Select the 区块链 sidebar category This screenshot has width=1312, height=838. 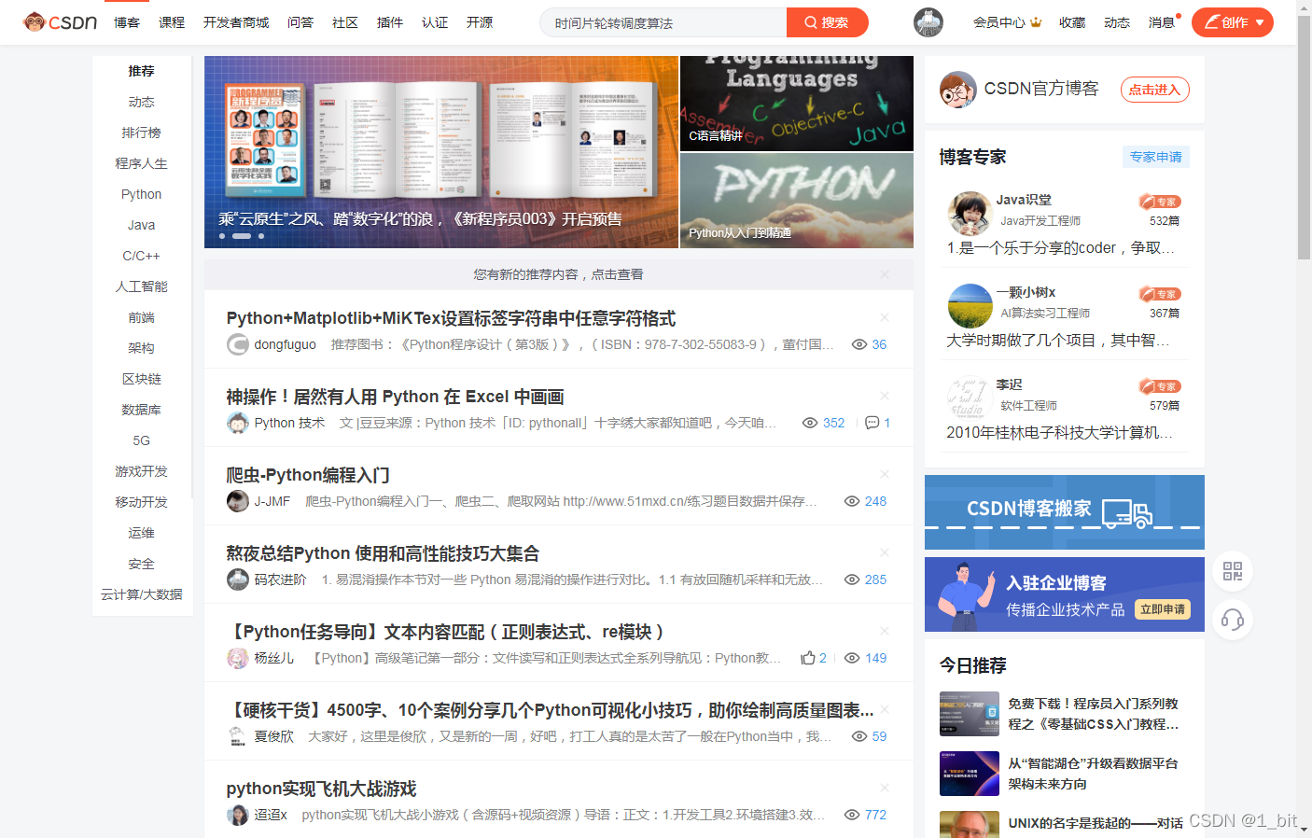click(x=142, y=379)
